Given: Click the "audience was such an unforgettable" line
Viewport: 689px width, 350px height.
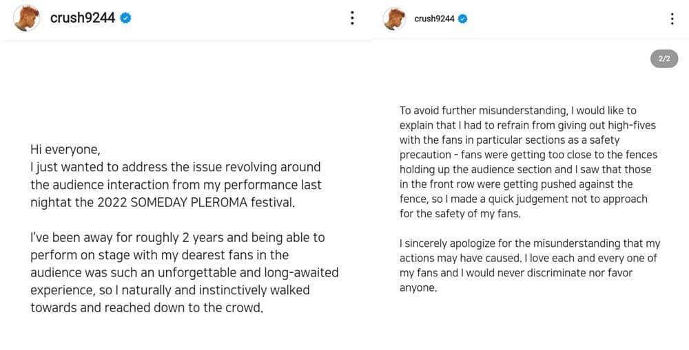Looking at the screenshot, I should pos(184,272).
